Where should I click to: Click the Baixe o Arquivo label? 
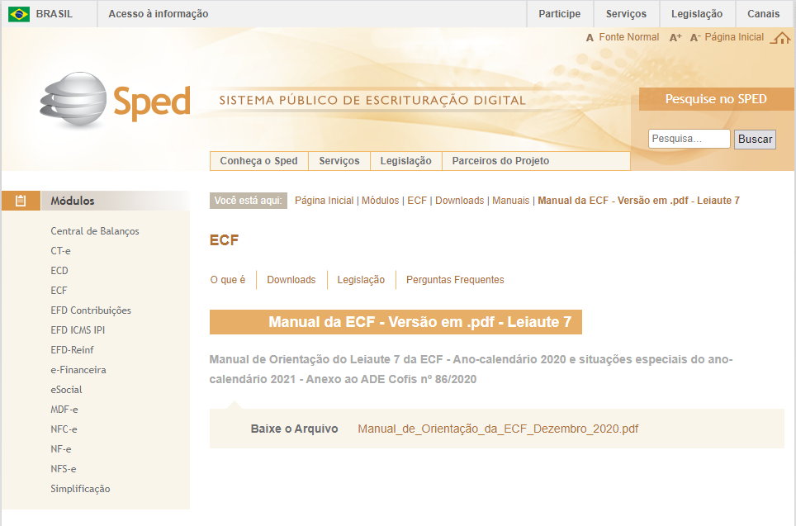point(295,429)
